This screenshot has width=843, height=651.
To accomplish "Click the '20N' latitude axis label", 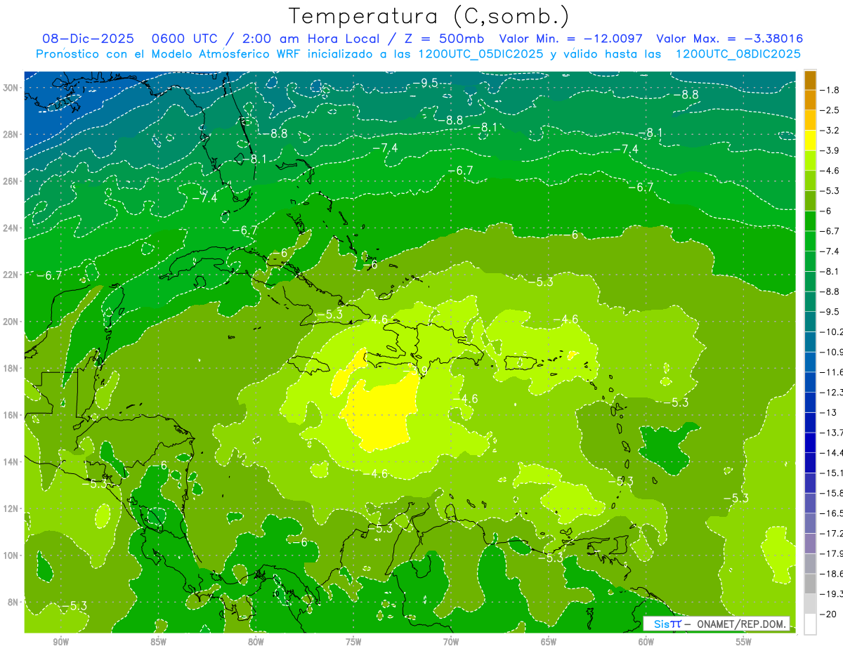I will [x=11, y=322].
